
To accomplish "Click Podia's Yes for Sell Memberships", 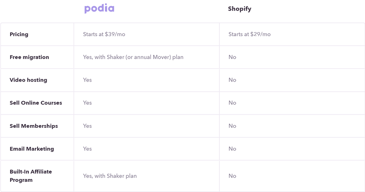I will [87, 126].
